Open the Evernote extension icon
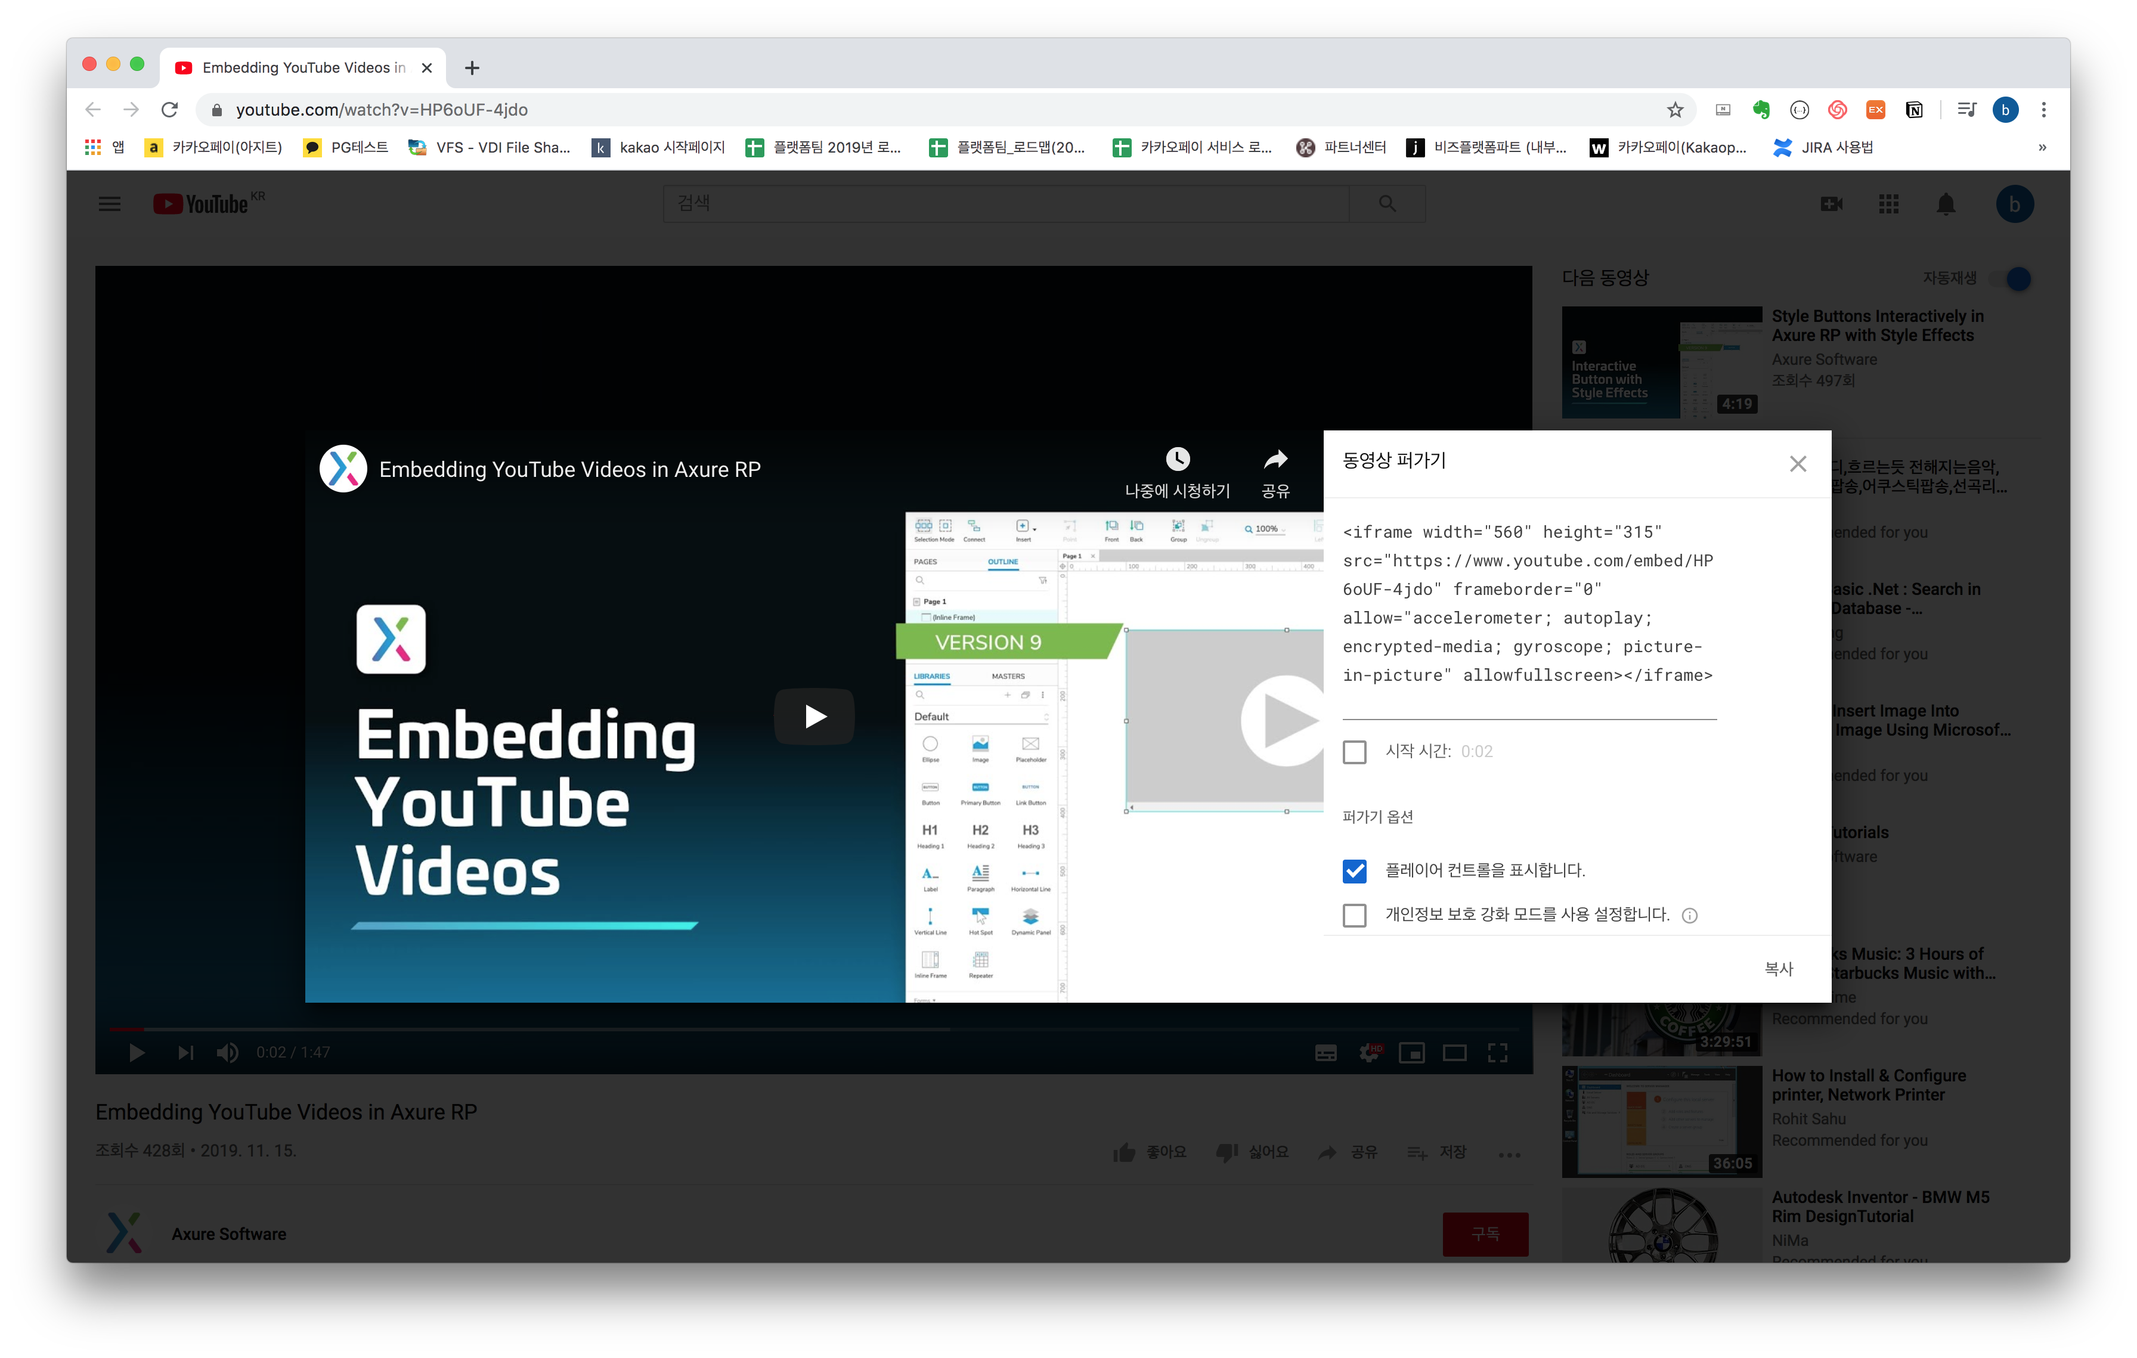The width and height of the screenshot is (2137, 1358). (1761, 110)
